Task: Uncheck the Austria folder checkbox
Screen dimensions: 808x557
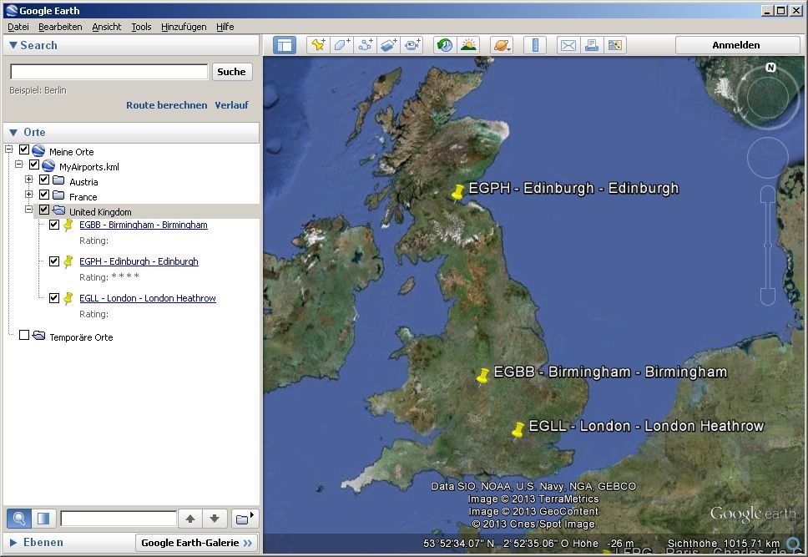Action: (44, 180)
